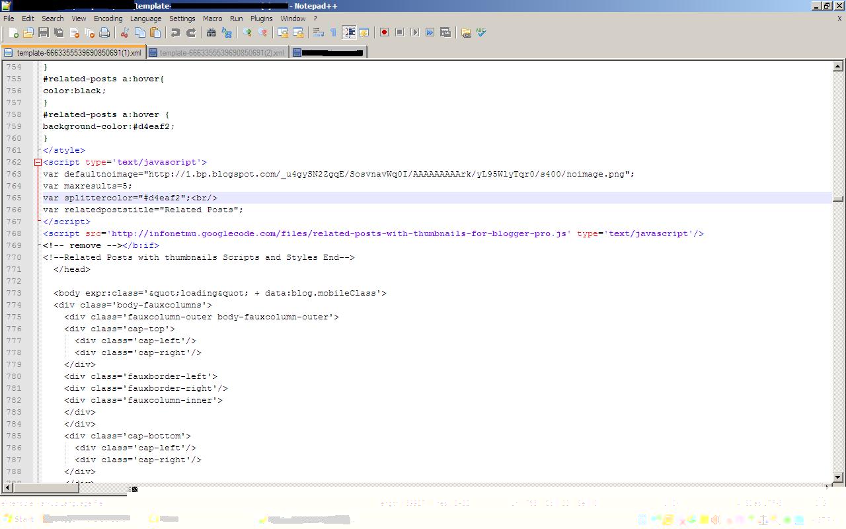Click the vertical scrollbar down arrow

click(x=837, y=477)
